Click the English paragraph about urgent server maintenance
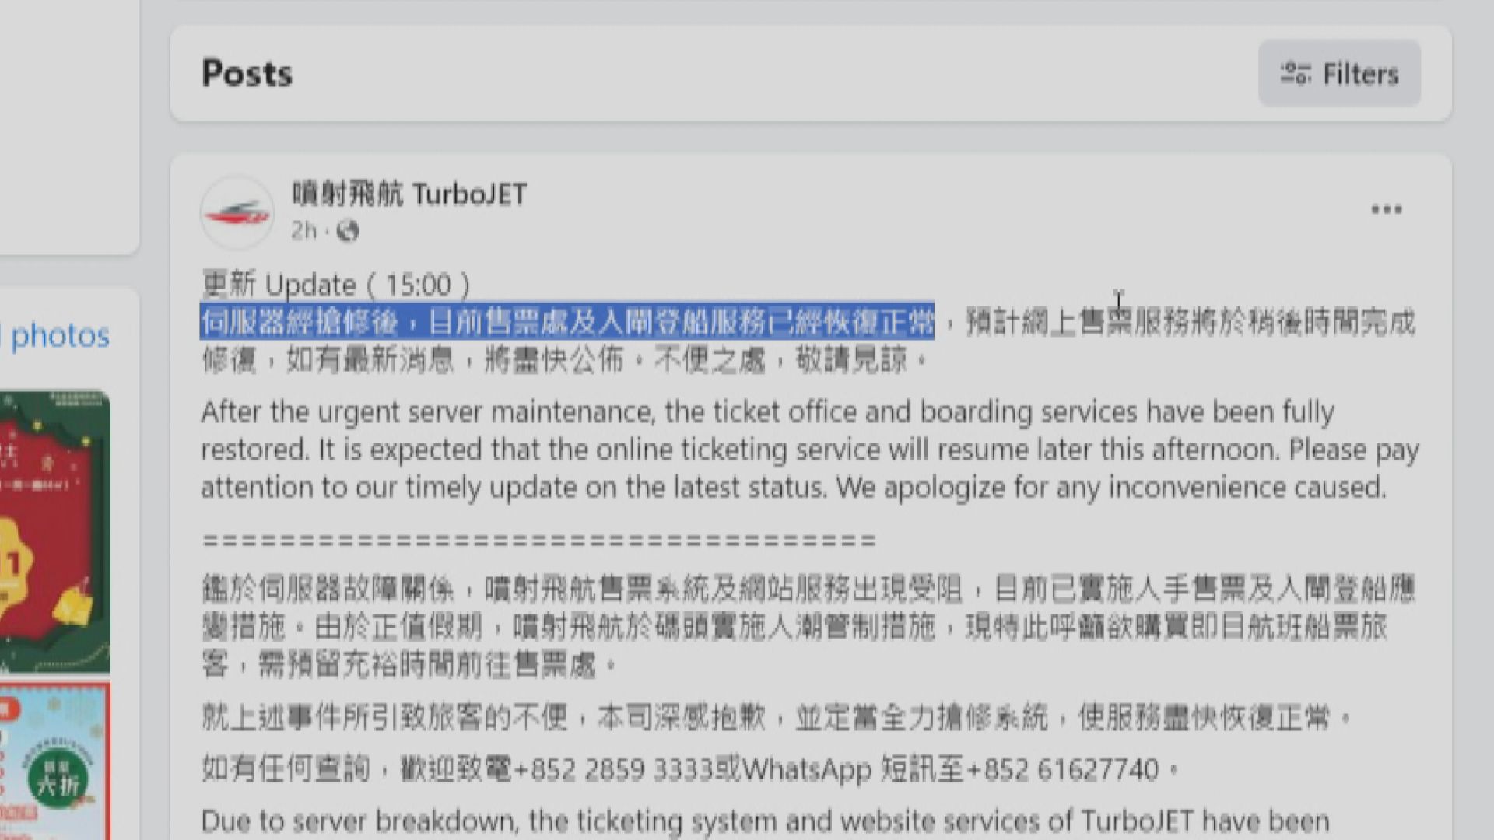This screenshot has height=840, width=1494. click(810, 450)
